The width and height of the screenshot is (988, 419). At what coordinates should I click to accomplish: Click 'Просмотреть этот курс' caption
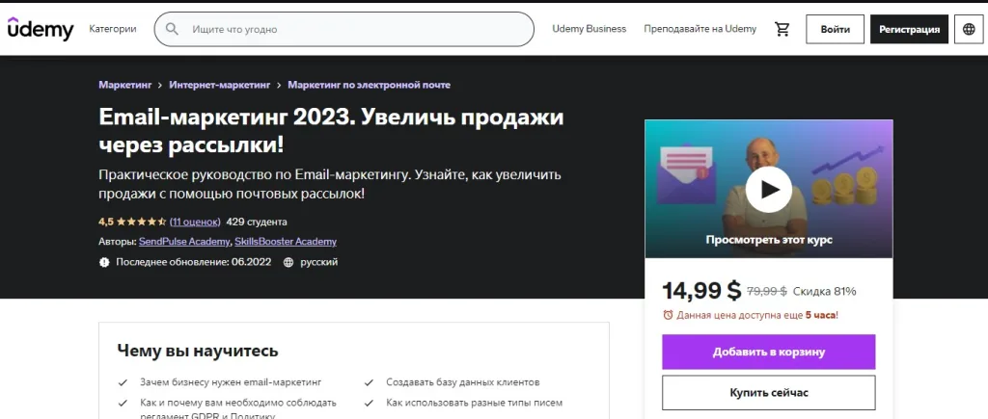click(x=769, y=240)
